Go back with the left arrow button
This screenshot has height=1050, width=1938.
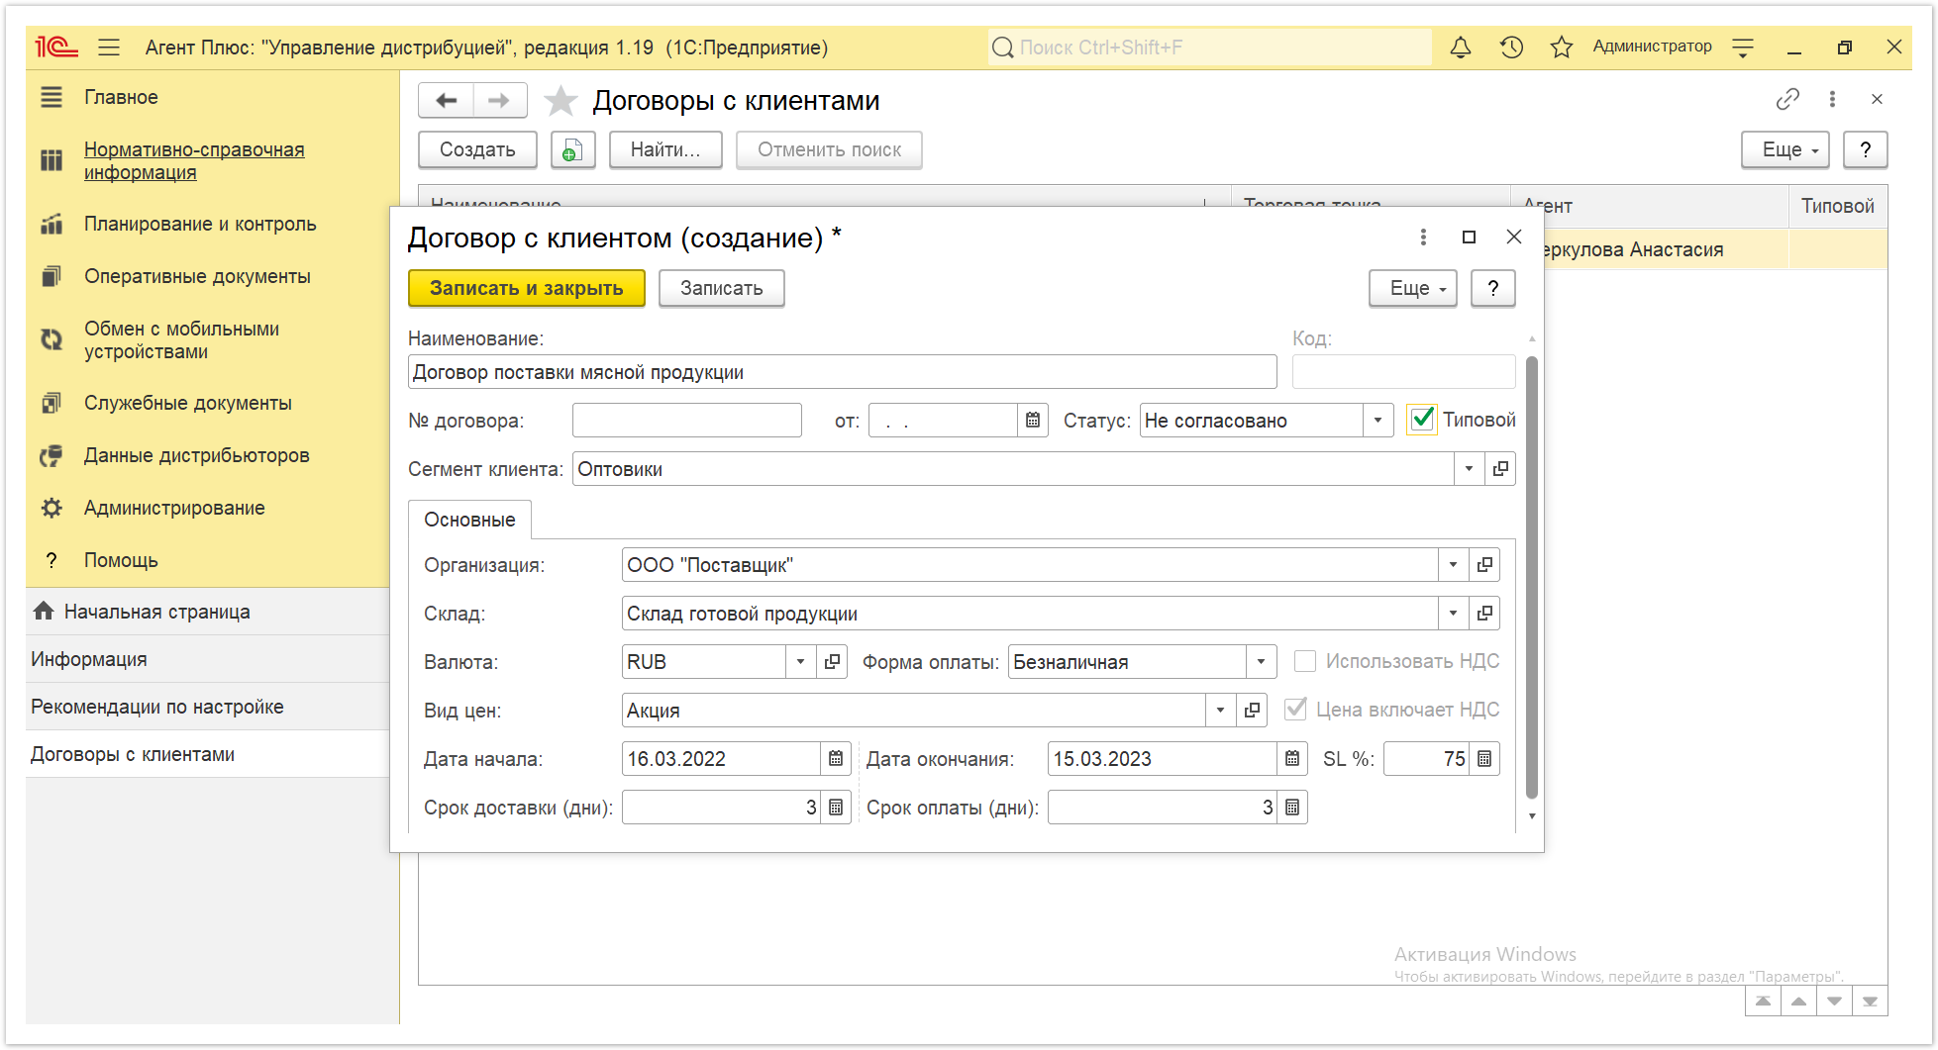(447, 100)
